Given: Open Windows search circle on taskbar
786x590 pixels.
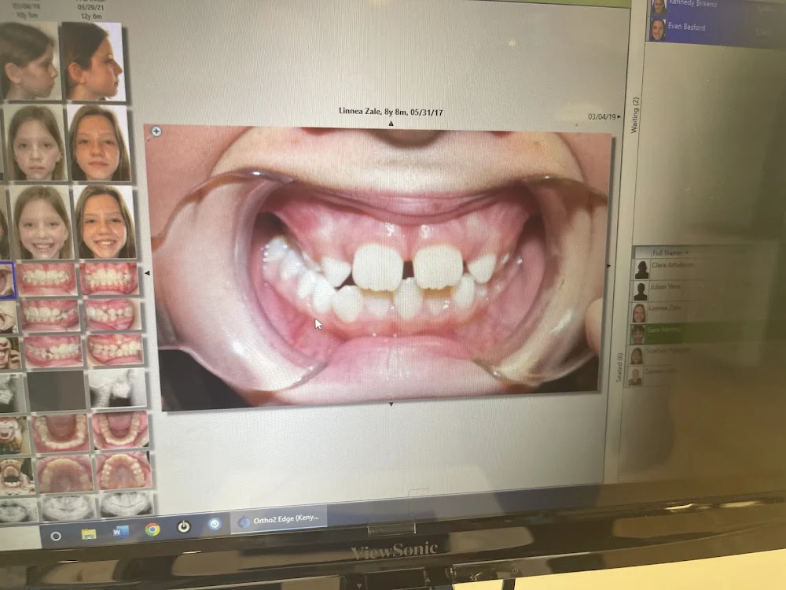Looking at the screenshot, I should tap(56, 536).
